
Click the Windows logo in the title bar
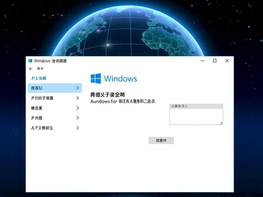pyautogui.click(x=31, y=61)
